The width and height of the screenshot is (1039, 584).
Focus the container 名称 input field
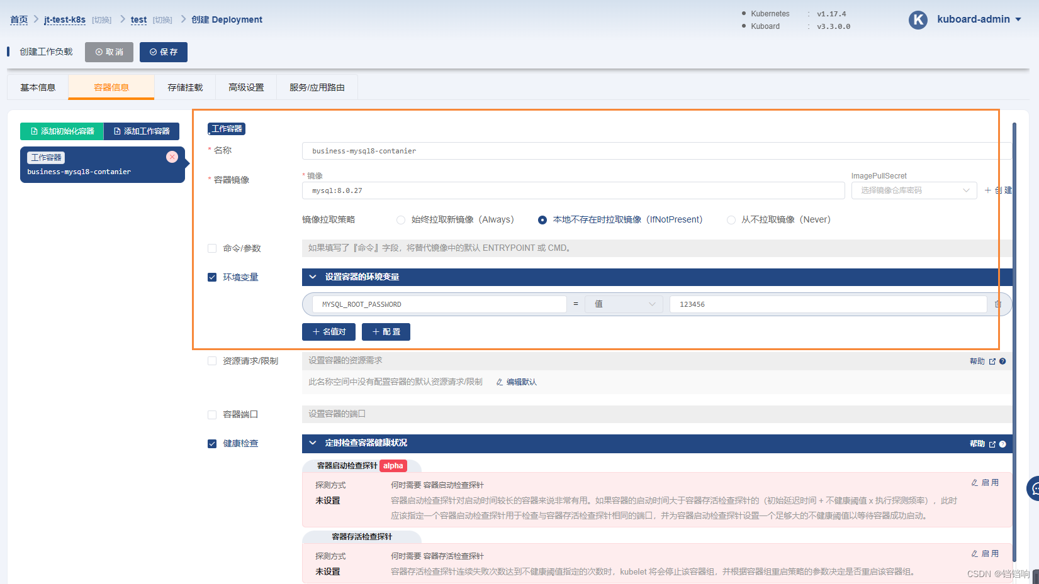coord(657,151)
